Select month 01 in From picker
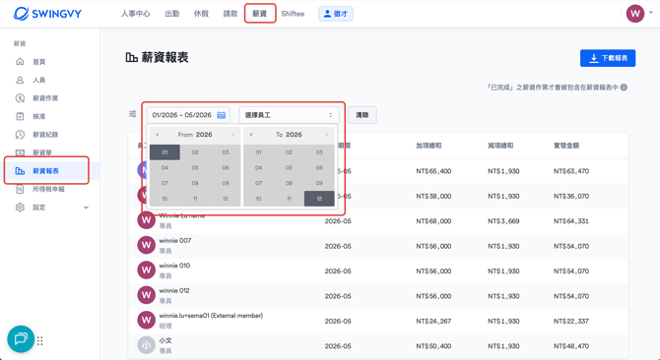This screenshot has width=660, height=360. tap(165, 152)
